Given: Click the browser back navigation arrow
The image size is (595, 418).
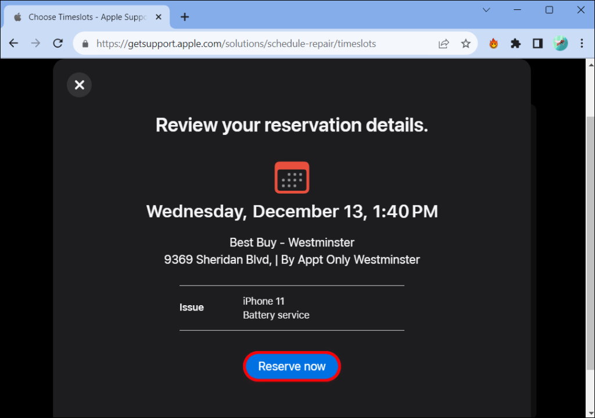Looking at the screenshot, I should point(13,43).
